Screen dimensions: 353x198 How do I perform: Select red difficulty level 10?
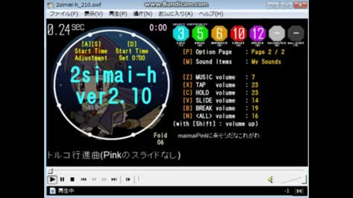coord(238,33)
